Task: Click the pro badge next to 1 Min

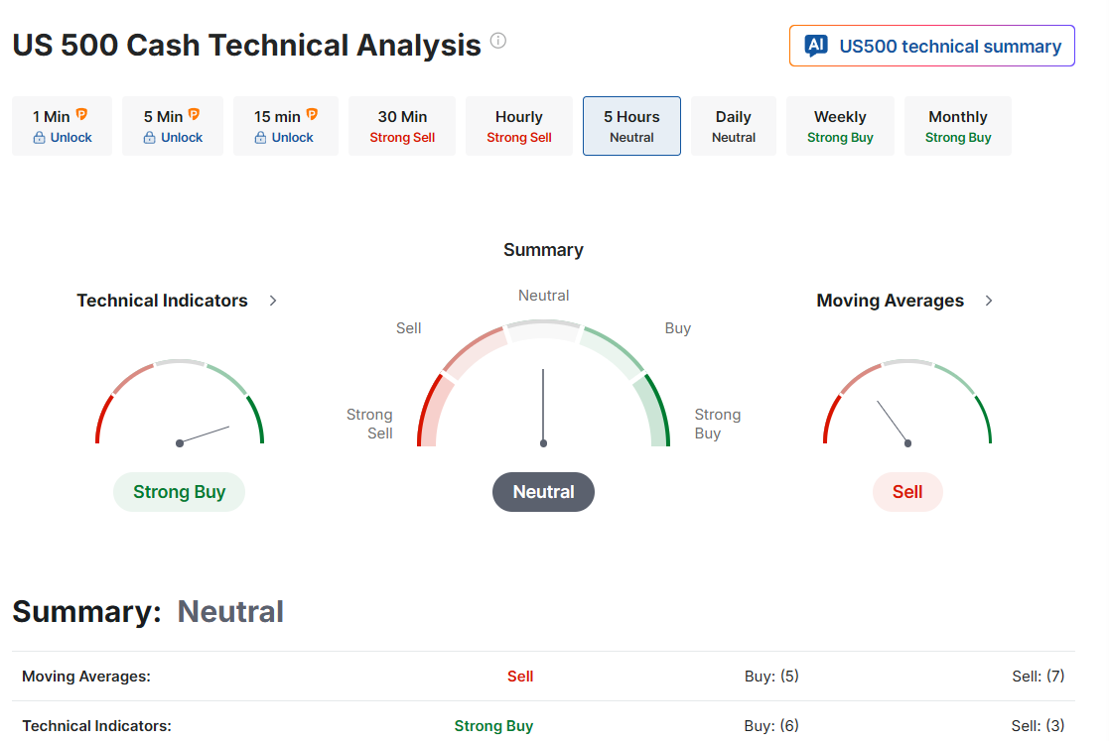Action: pos(81,114)
